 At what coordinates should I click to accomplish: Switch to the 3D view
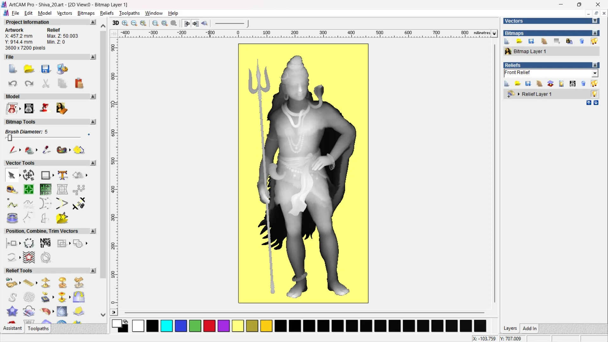(x=116, y=23)
